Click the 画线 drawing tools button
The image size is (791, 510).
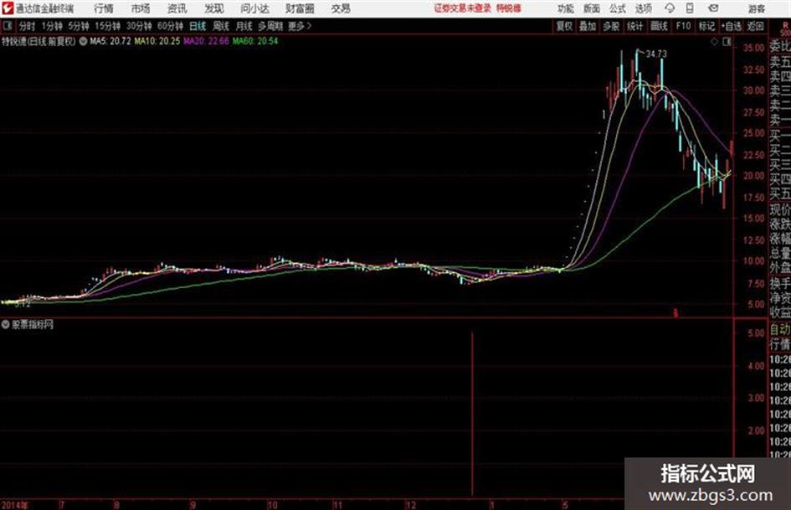(659, 26)
